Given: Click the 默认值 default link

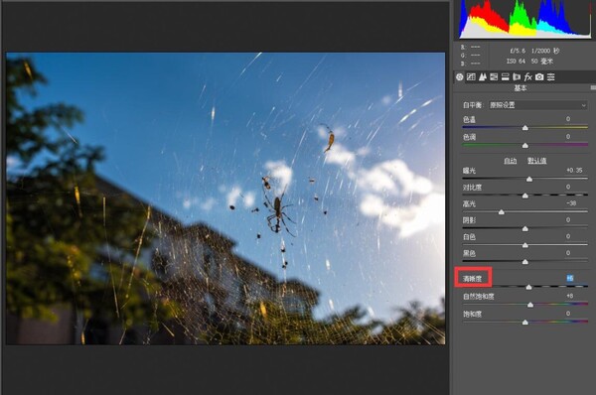Looking at the screenshot, I should tap(536, 161).
